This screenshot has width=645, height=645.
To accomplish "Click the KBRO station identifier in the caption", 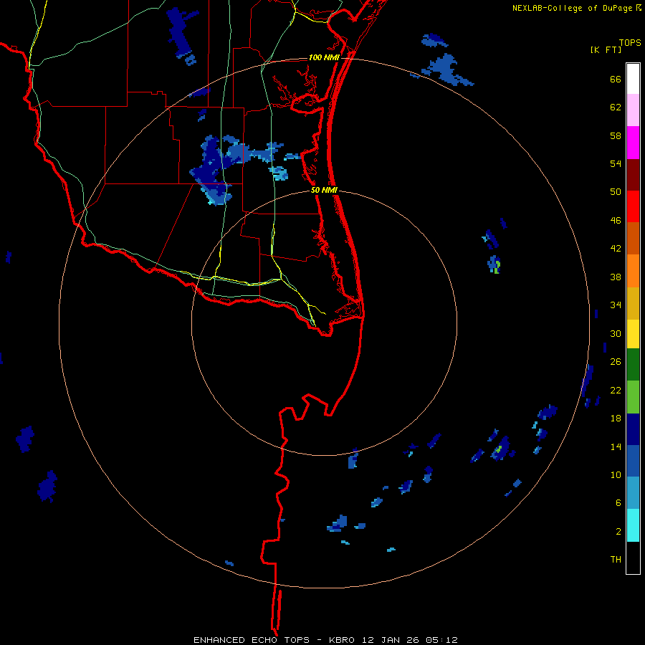I will point(342,640).
